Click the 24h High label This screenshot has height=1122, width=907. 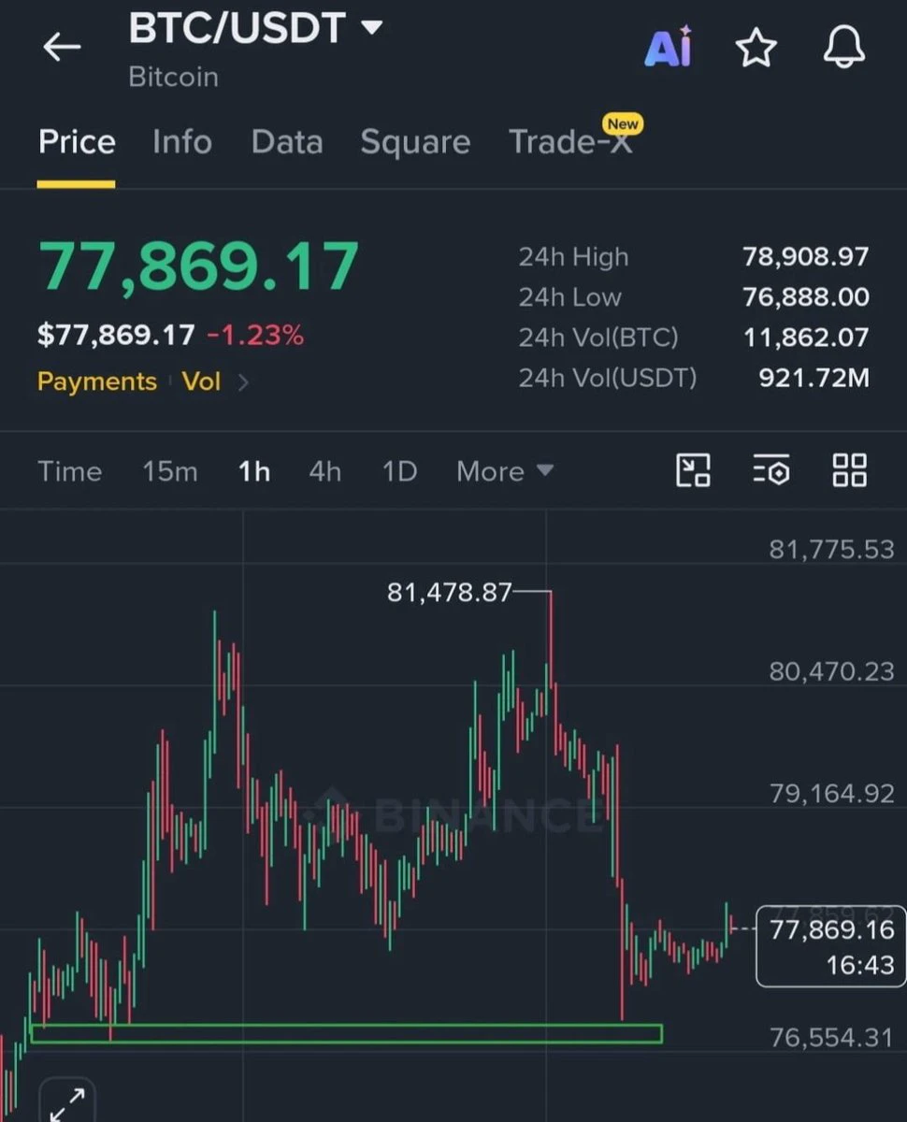574,256
